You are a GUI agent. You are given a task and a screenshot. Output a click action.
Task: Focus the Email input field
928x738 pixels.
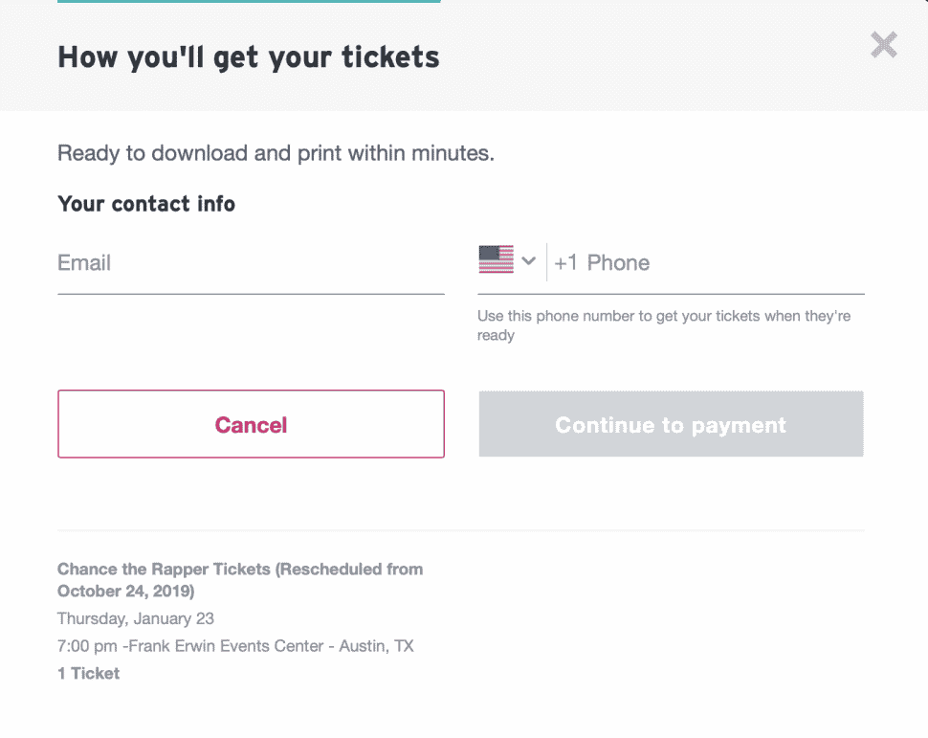coord(251,263)
